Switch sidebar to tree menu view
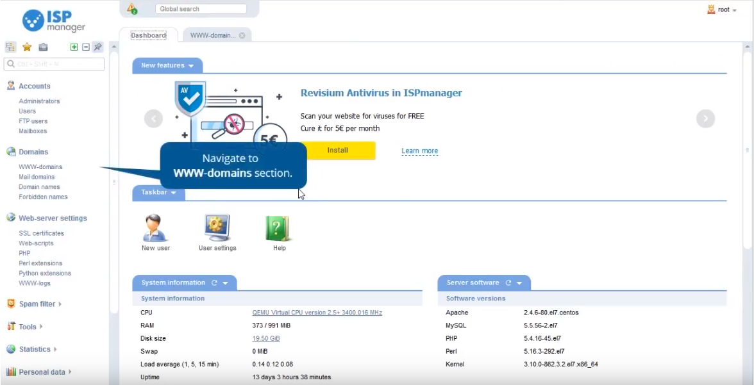Viewport: 754px width, 385px height. (x=10, y=47)
